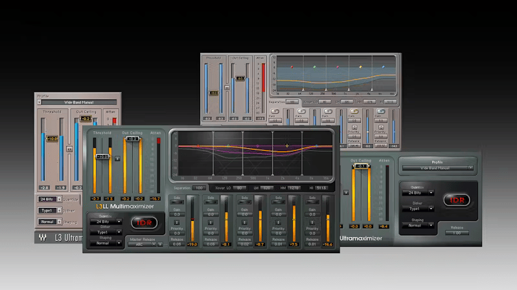Click yellow band link icon in beige Multimaximizer
The height and width of the screenshot is (290, 517).
(354, 127)
